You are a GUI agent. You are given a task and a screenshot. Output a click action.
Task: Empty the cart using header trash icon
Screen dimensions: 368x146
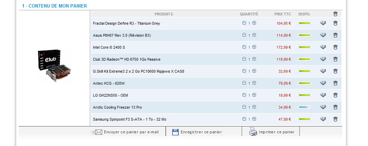point(335,14)
